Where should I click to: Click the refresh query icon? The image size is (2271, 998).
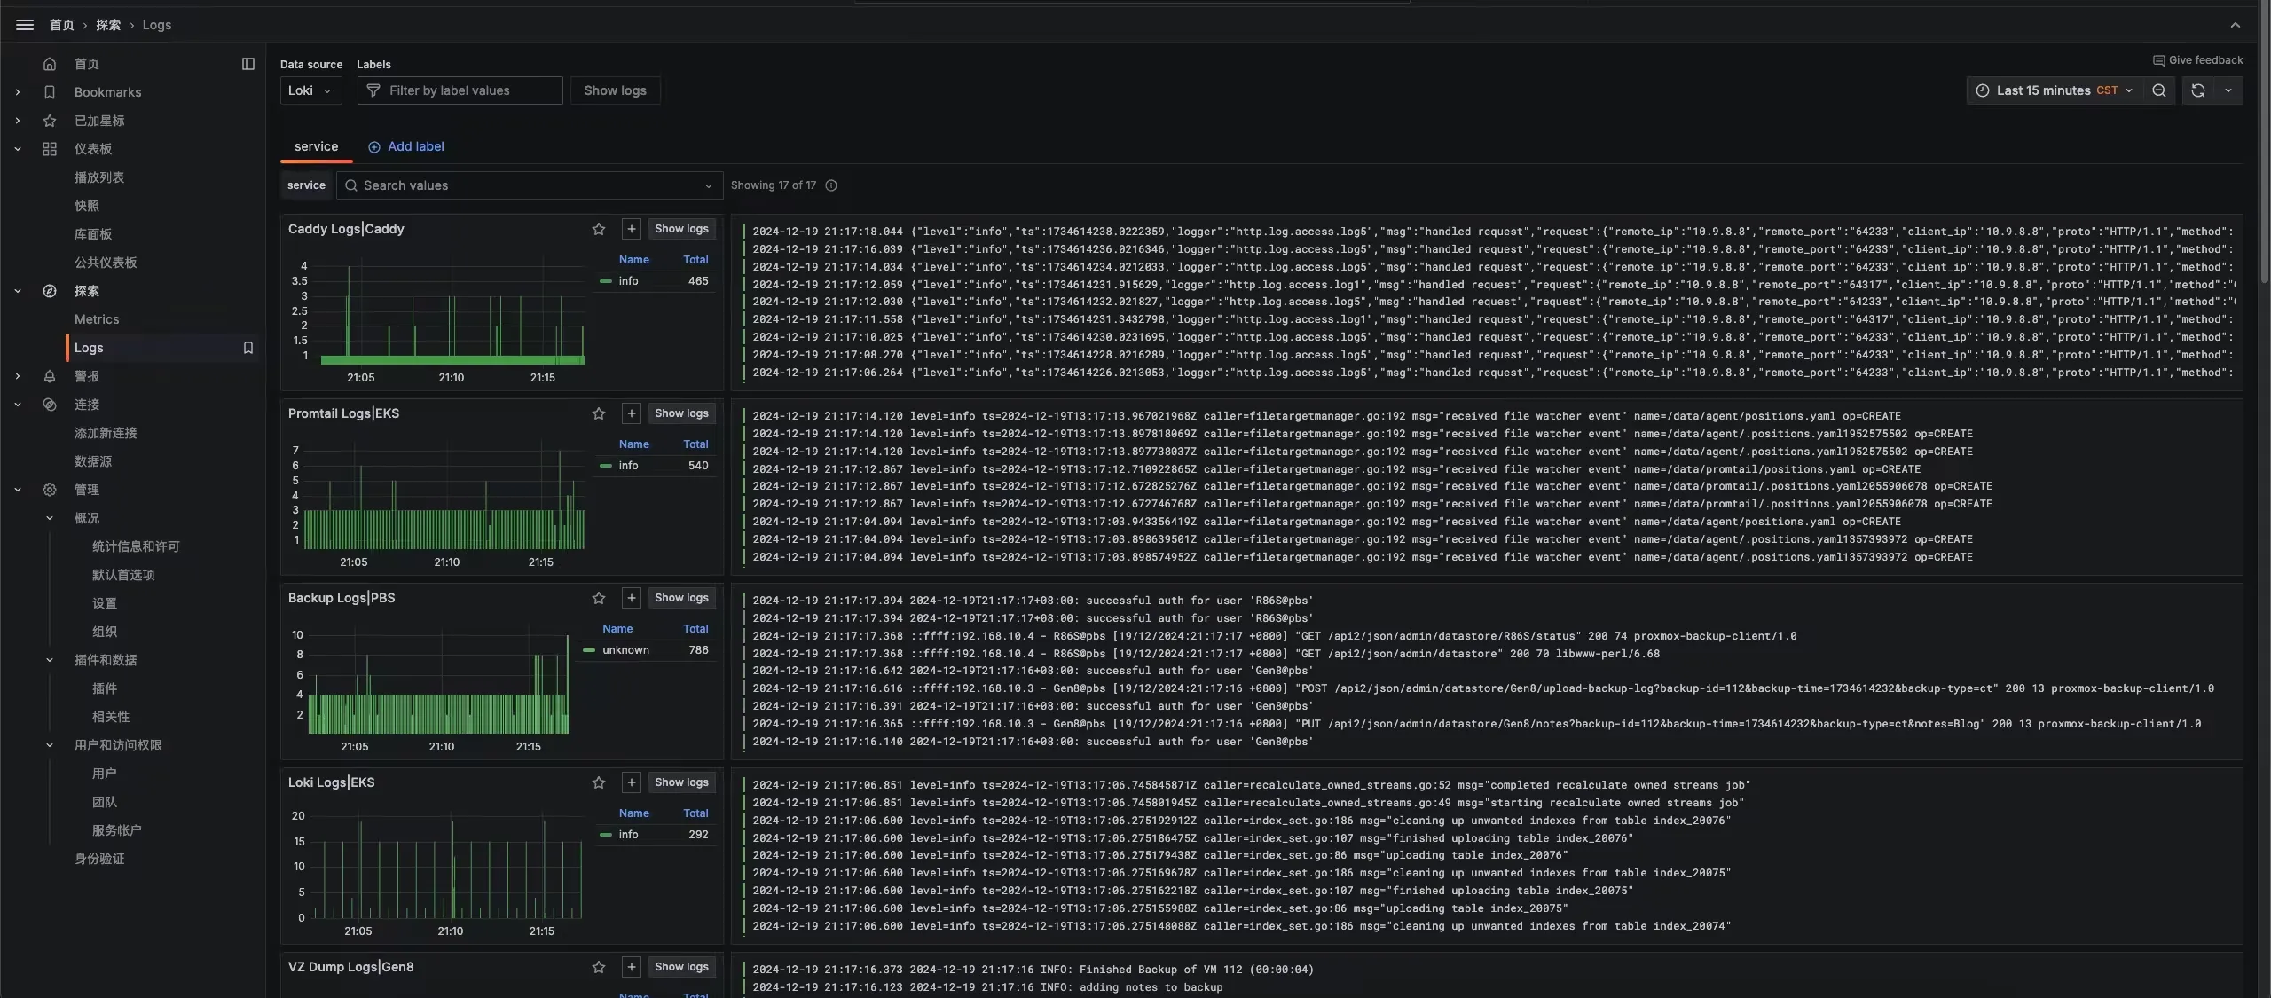click(x=2197, y=90)
